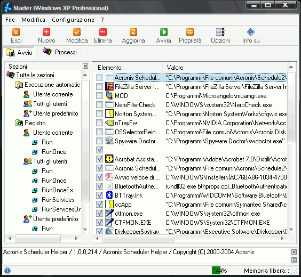
Task: Open the Configurazione menu
Action: [x=73, y=20]
